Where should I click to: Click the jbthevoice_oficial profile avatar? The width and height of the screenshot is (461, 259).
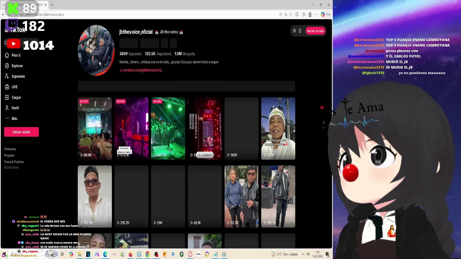pos(96,50)
